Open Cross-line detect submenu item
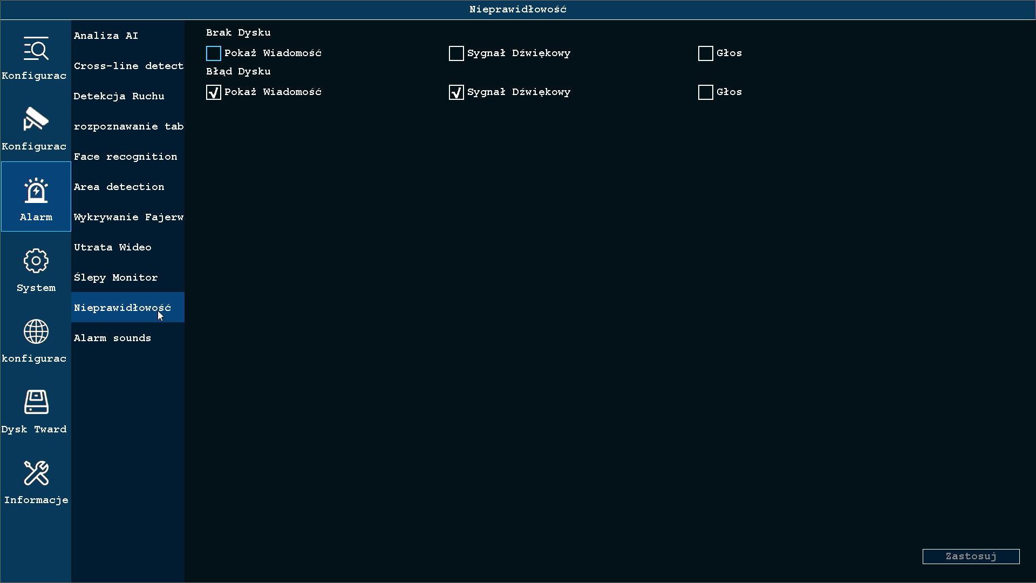1036x583 pixels. click(128, 66)
